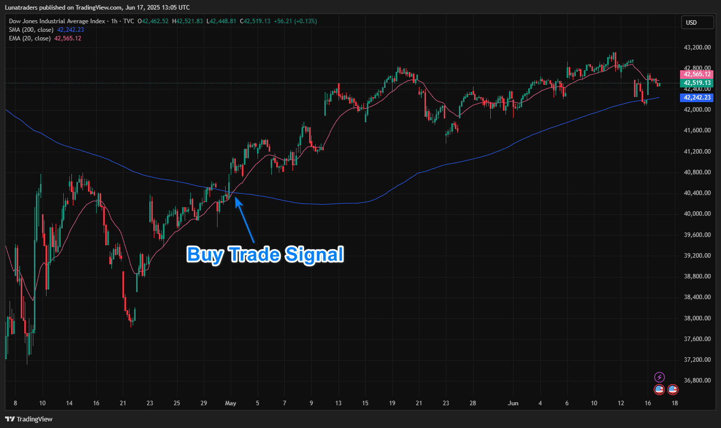Select the Dow Jones Industrial Average Index title

point(57,21)
